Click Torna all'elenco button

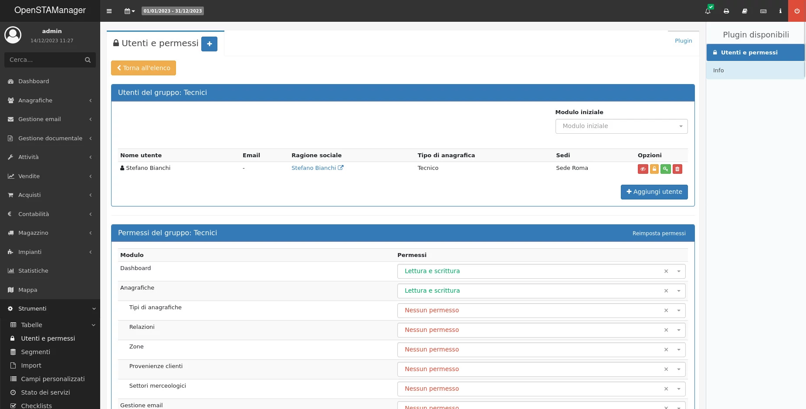pyautogui.click(x=143, y=68)
